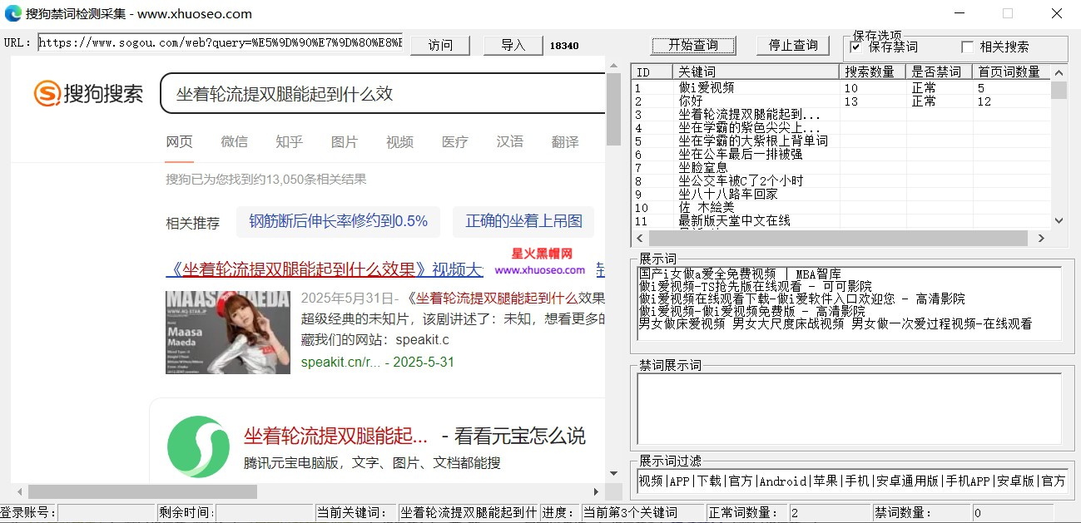Click the green Yuanbao circular logo

coord(198,447)
